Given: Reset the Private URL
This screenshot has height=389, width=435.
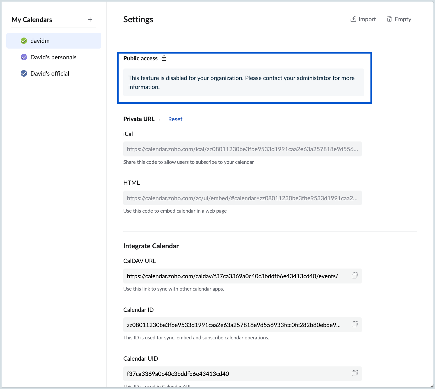Looking at the screenshot, I should [175, 119].
